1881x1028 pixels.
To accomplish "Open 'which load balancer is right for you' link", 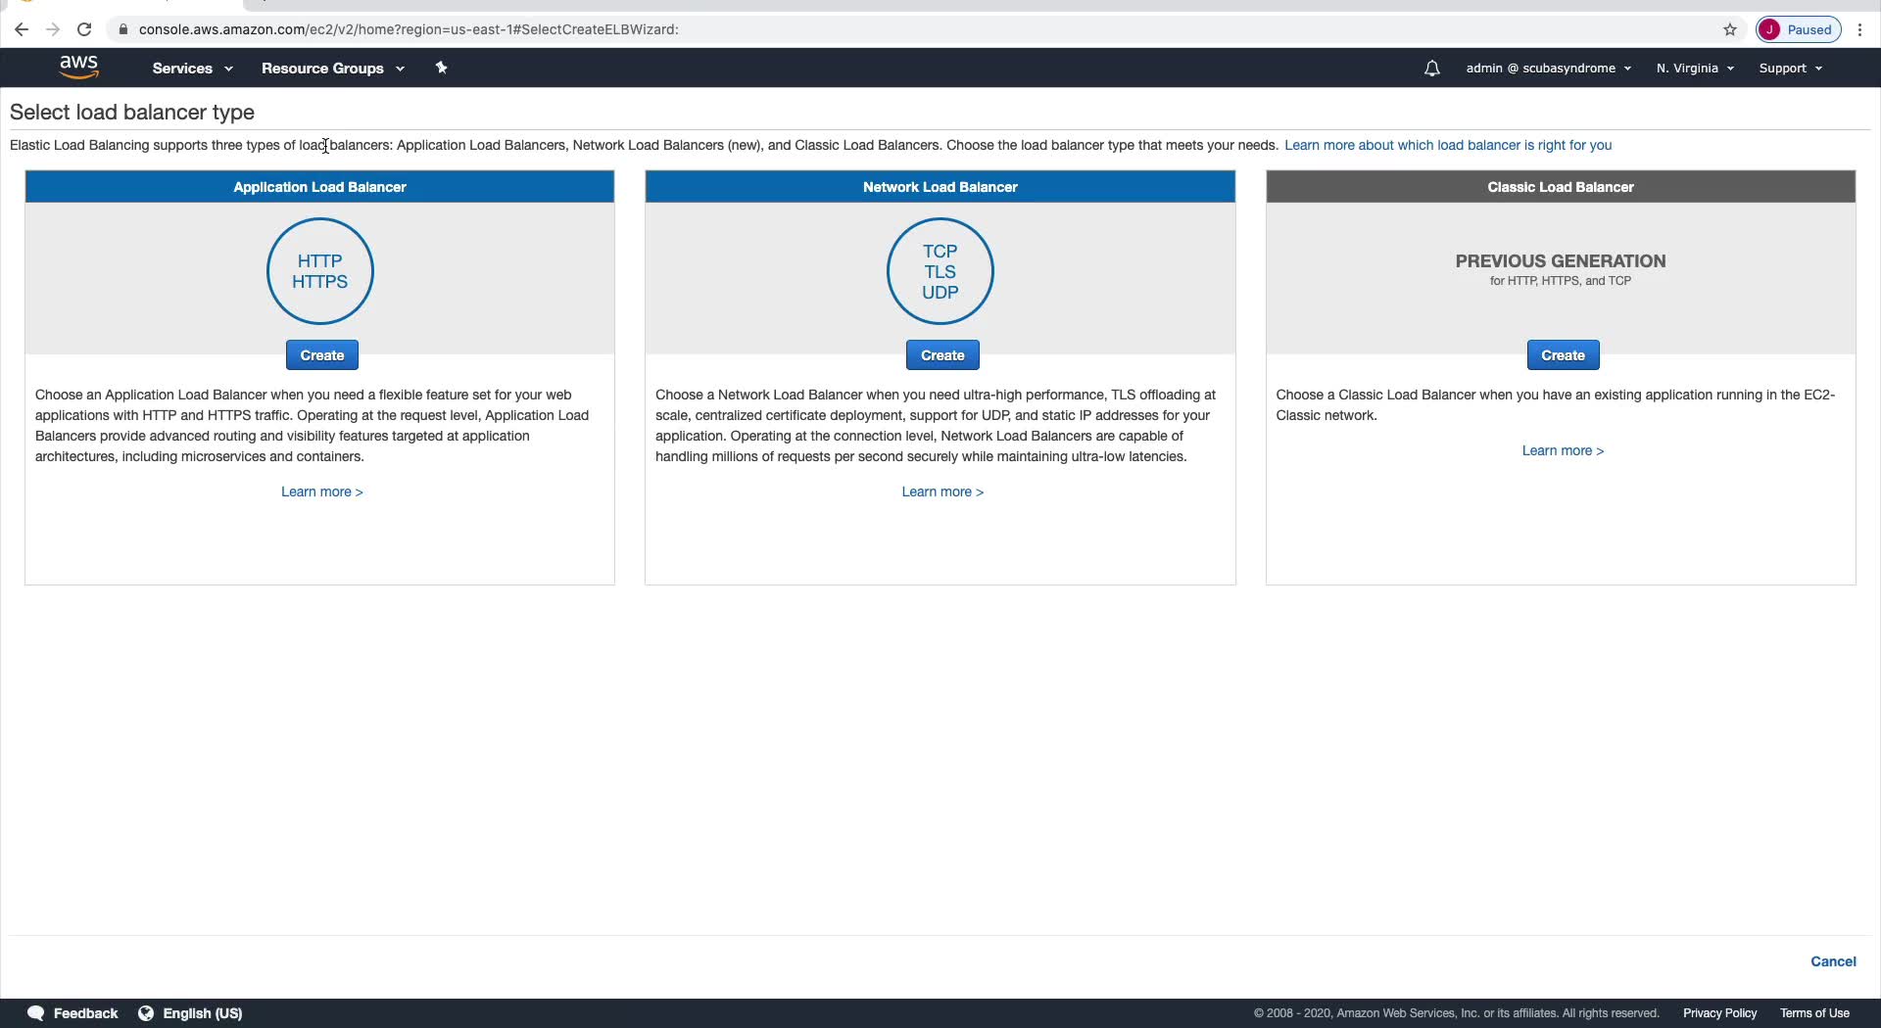I will click(1448, 145).
